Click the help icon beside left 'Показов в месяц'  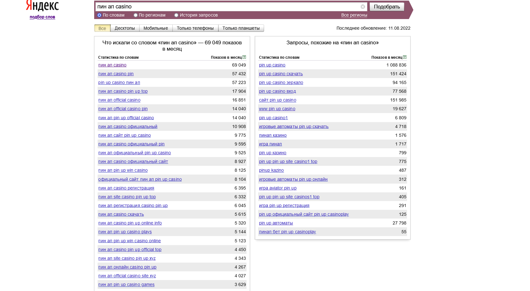pyautogui.click(x=244, y=57)
